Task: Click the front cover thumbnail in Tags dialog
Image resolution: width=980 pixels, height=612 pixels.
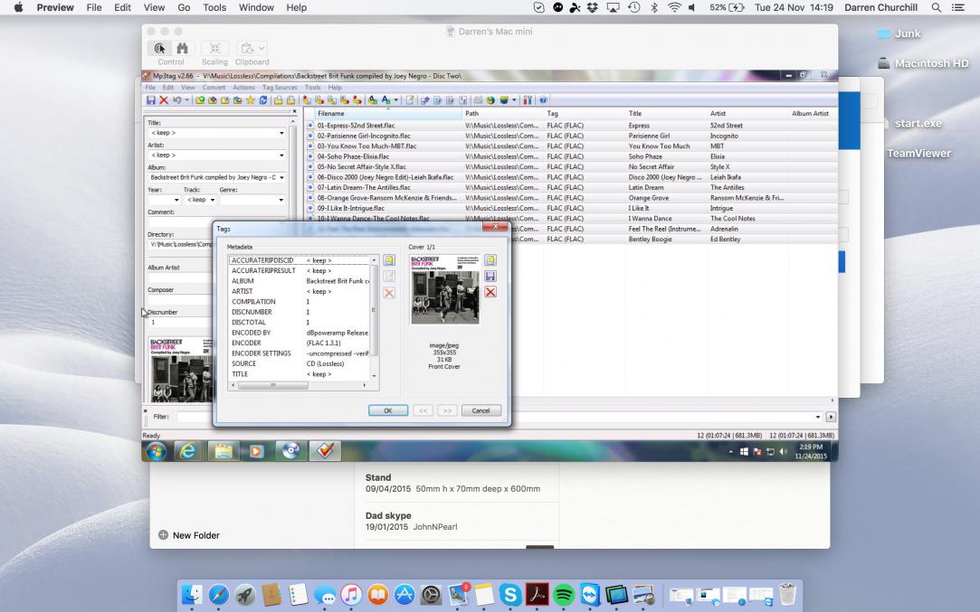Action: point(444,289)
